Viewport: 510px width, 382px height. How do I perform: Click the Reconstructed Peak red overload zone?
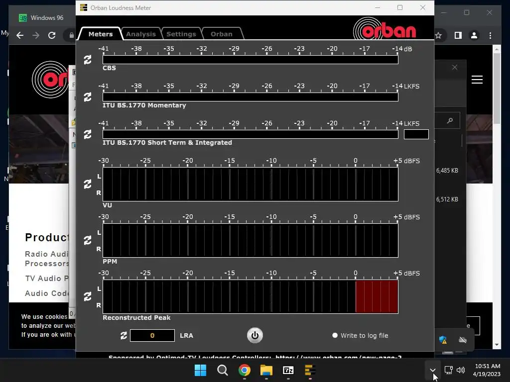point(377,296)
